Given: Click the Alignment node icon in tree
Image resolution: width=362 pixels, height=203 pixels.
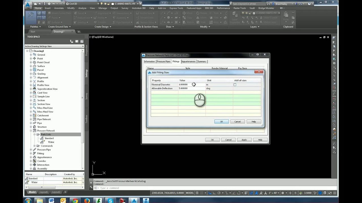Looking at the screenshot, I should [35, 78].
